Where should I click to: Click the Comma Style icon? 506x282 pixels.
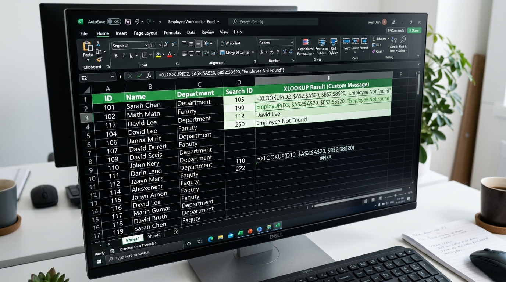coord(278,52)
